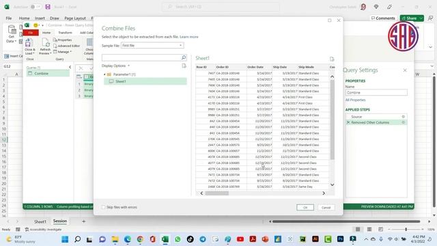
Task: Collapse the Excel ribbon chevron
Action: tap(431, 47)
